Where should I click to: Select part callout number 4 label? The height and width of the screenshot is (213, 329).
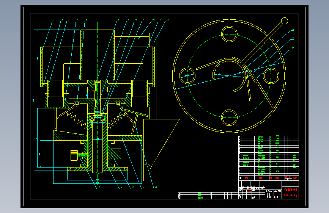pos(78,20)
